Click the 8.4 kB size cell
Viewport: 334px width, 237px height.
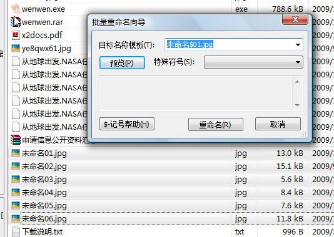(292, 193)
